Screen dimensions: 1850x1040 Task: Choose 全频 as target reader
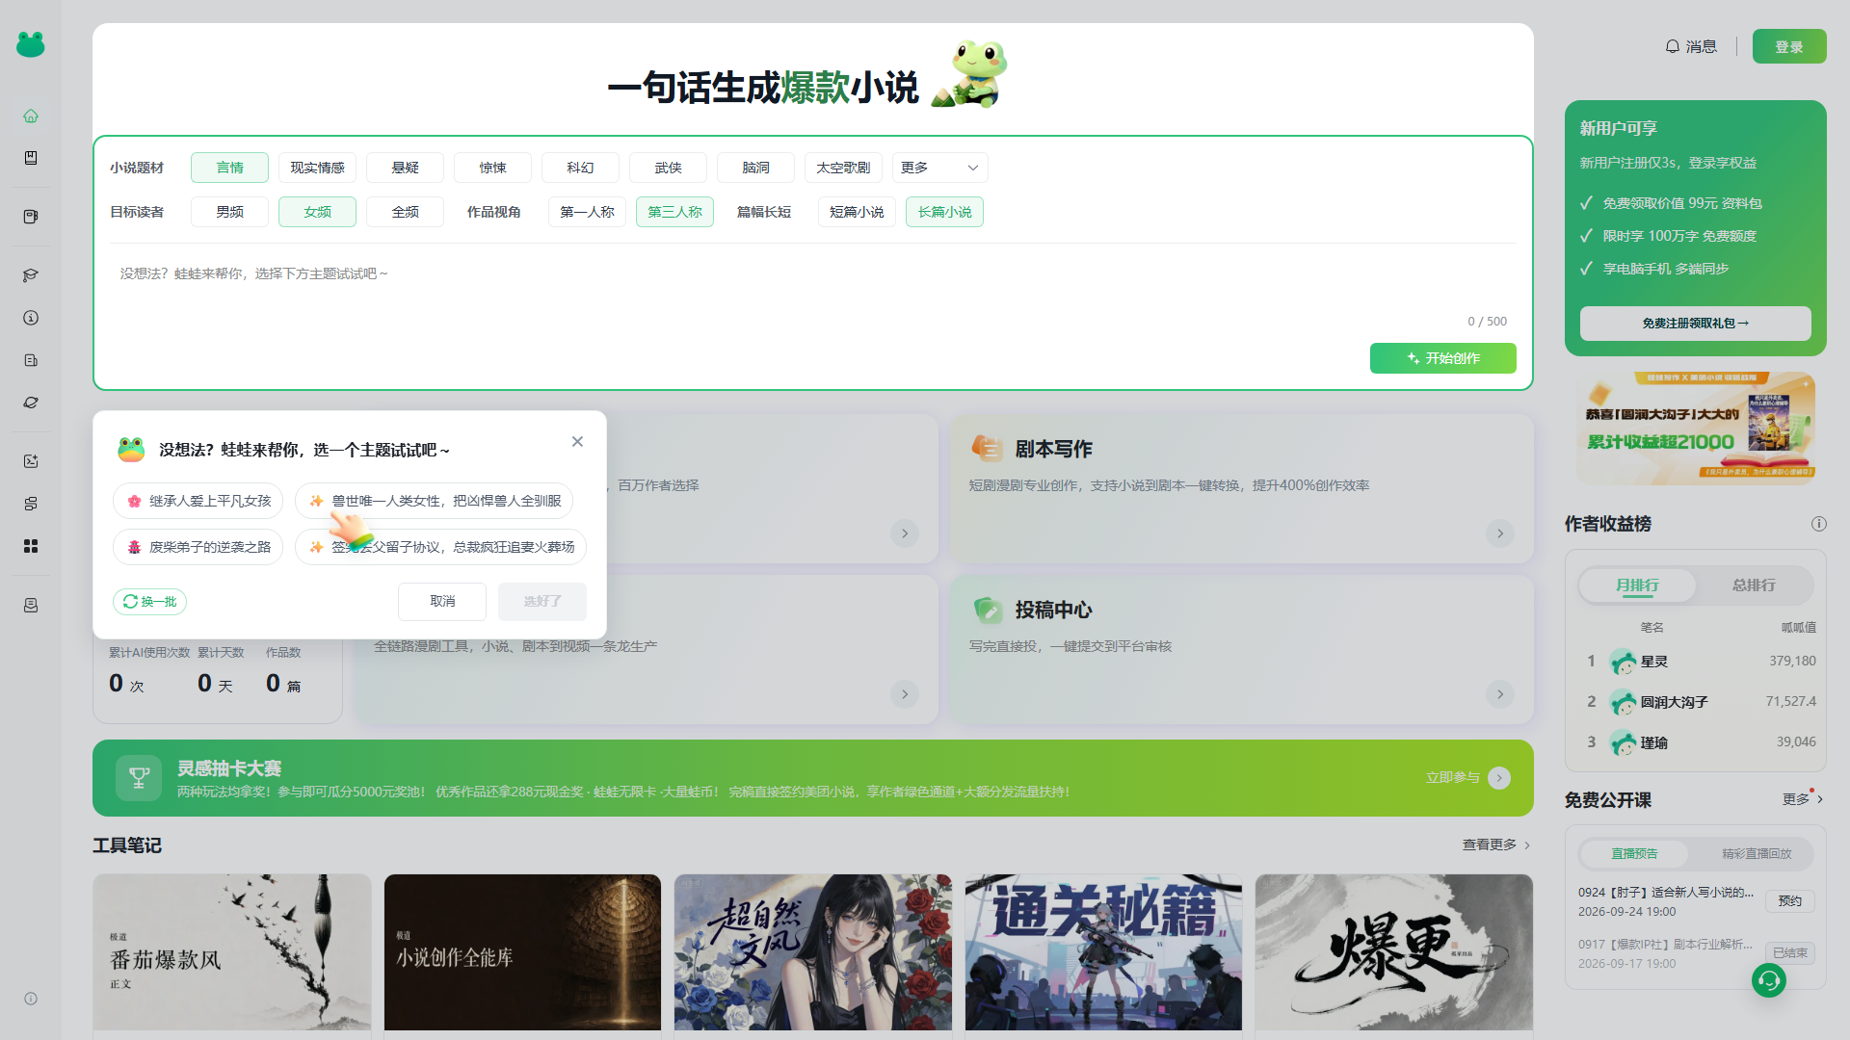[x=405, y=212]
